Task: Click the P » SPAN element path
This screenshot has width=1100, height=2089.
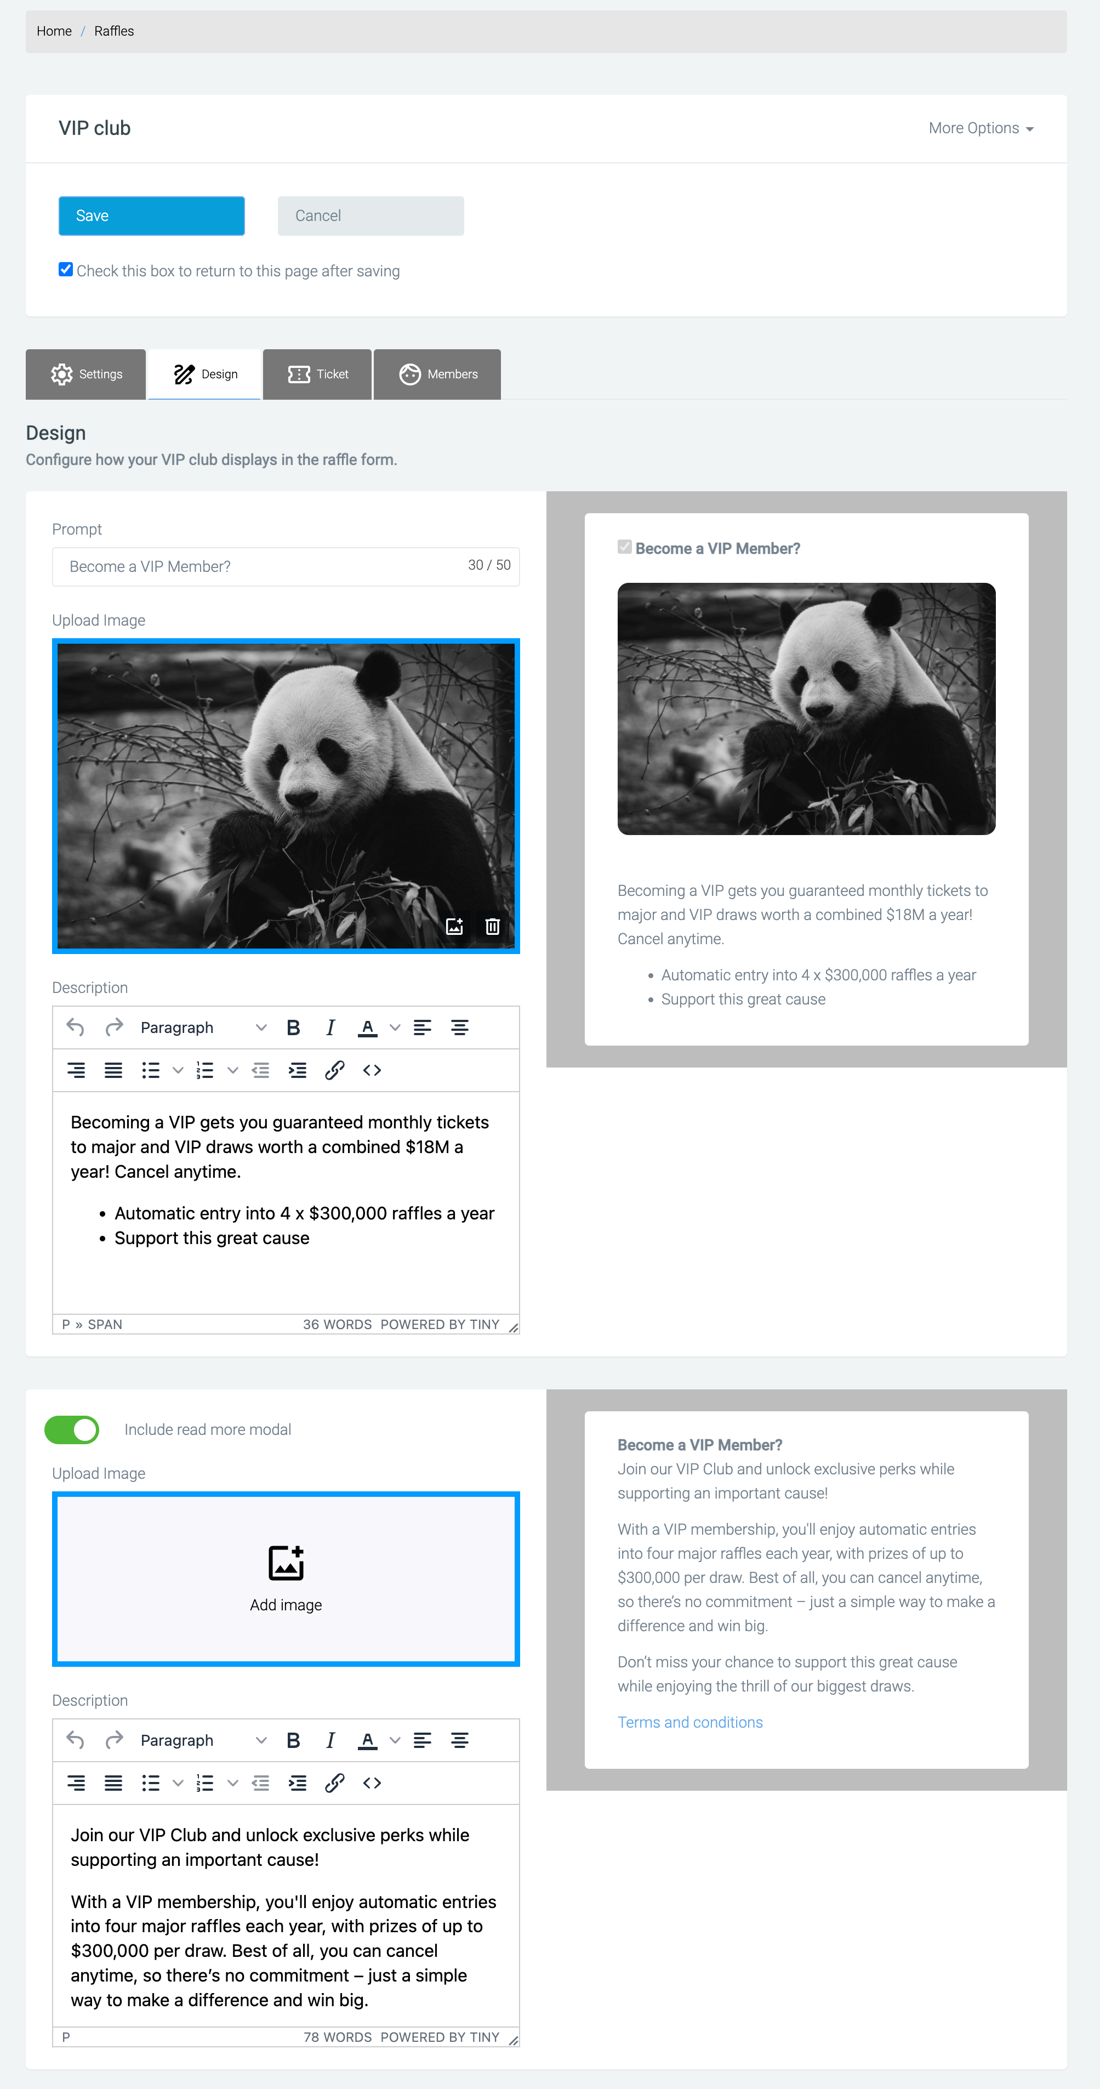Action: coord(92,1324)
